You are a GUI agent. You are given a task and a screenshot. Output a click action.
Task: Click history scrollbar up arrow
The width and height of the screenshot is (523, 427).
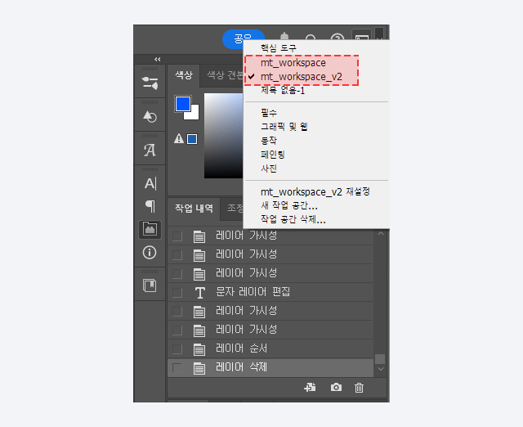[380, 234]
